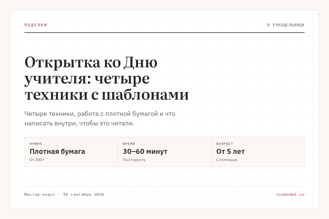Viewport: 329px width, 219px height.
Task: Select the 'На открытку' note
Action: click(x=134, y=160)
